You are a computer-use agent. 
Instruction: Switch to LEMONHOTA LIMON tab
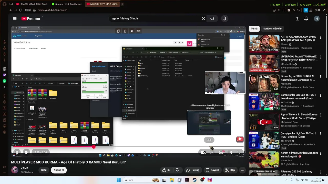pyautogui.click(x=32, y=4)
